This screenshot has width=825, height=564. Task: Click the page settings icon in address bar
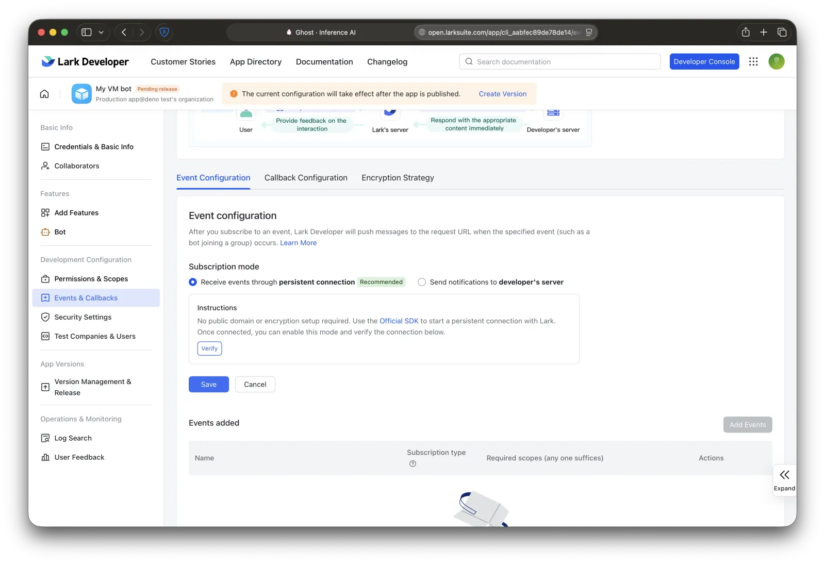click(589, 32)
